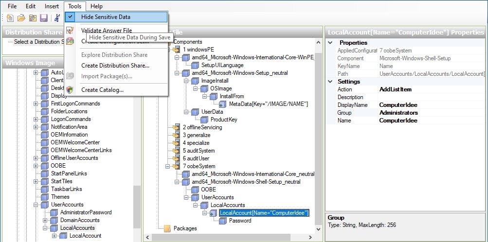488x242 pixels.
Task: Click the cube icon beside Password
Action: (223, 221)
